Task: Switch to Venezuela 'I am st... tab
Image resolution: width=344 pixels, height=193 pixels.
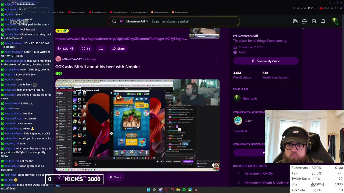Action: pyautogui.click(x=119, y=12)
